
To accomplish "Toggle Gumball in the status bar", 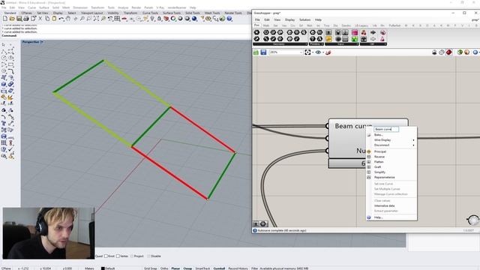I will [x=219, y=268].
